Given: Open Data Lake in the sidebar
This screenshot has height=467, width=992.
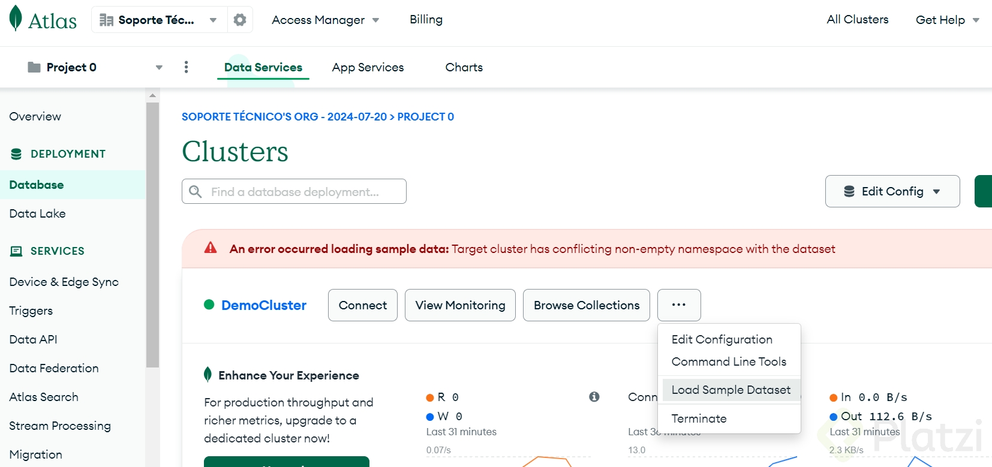Looking at the screenshot, I should 37,213.
